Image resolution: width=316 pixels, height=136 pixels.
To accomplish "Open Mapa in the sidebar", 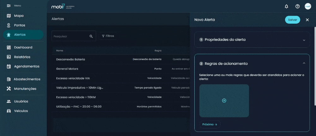I will pyautogui.click(x=19, y=15).
